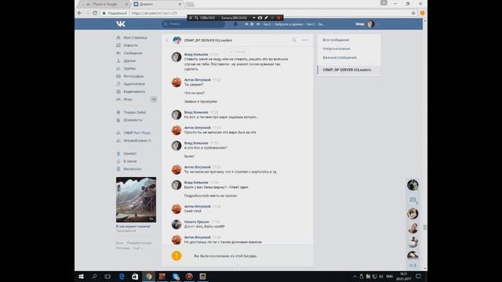
Task: Click the browser back arrow
Action: [x=80, y=13]
